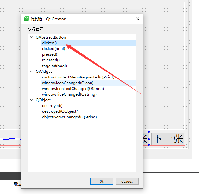Click the bottom selection handle by 下一张
The height and width of the screenshot is (194, 199).
tap(149, 145)
